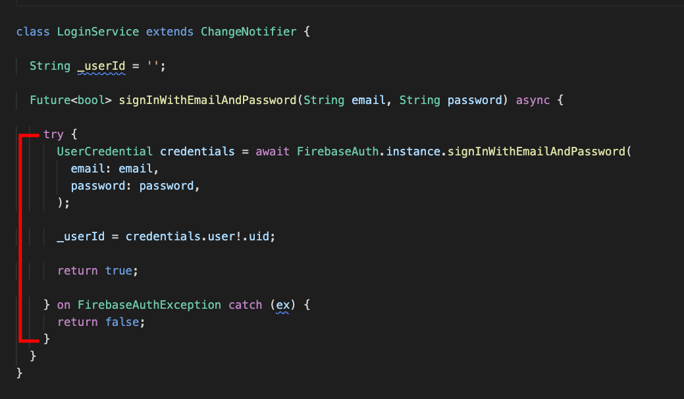Click the ChangeNotifier class reference
The image size is (684, 399).
[x=248, y=32]
